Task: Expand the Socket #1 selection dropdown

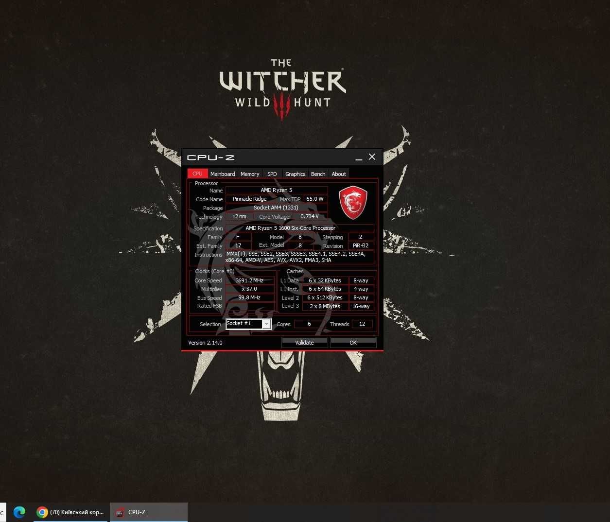Action: click(x=266, y=324)
